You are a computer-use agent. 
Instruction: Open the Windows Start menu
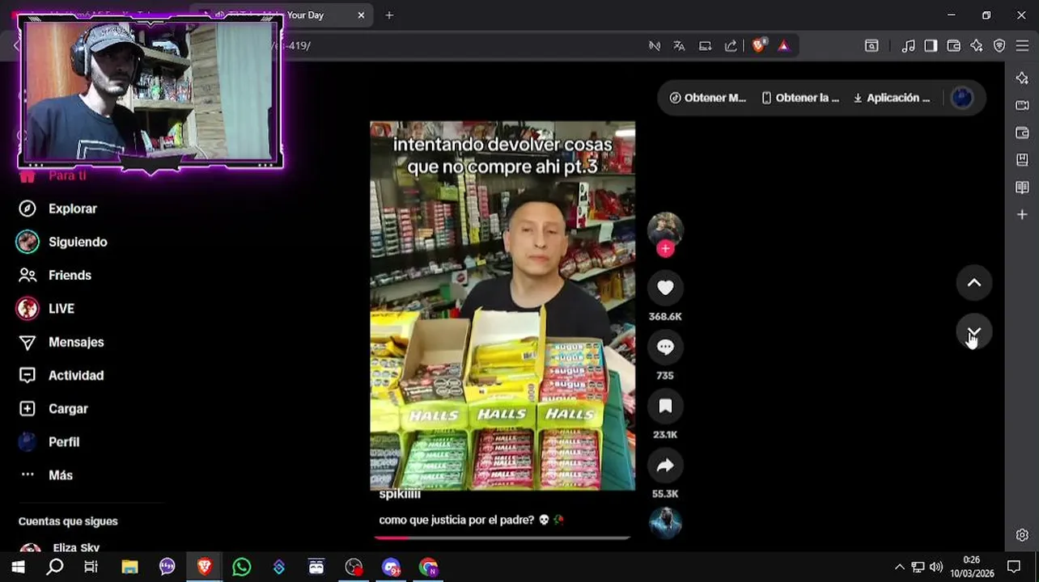(18, 567)
